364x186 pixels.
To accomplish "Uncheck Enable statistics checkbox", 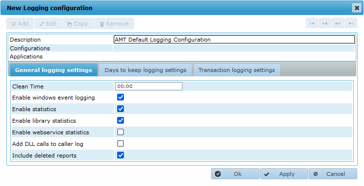I will (121, 109).
